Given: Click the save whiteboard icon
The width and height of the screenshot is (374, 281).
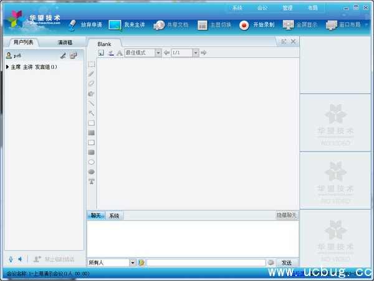Looking at the screenshot, I should [x=101, y=53].
